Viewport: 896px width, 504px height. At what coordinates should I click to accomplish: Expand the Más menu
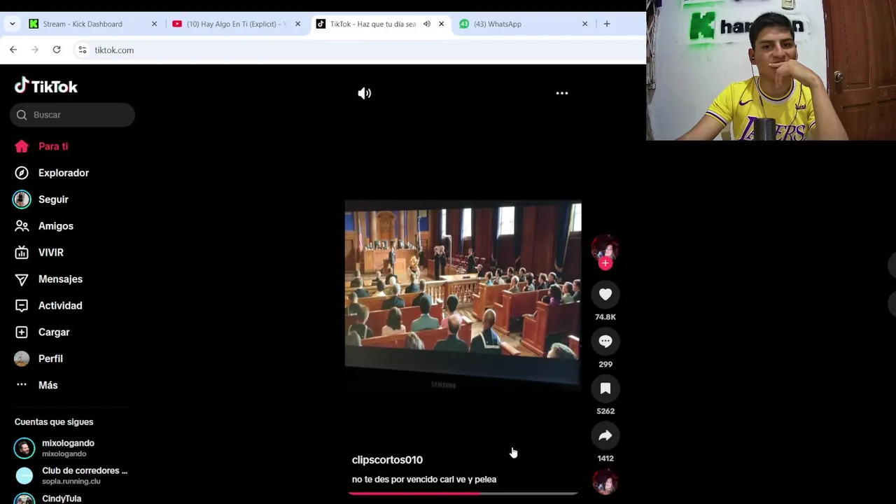click(x=48, y=385)
